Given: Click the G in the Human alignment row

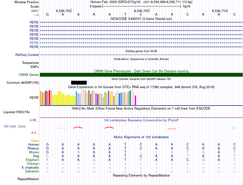Looking at the screenshot, I should [47, 144].
